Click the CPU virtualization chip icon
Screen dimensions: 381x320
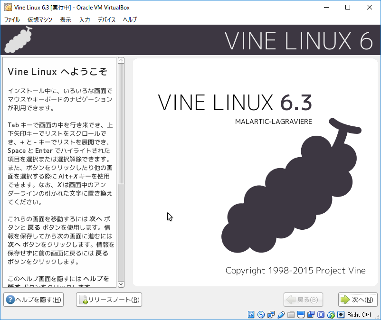coord(321,315)
